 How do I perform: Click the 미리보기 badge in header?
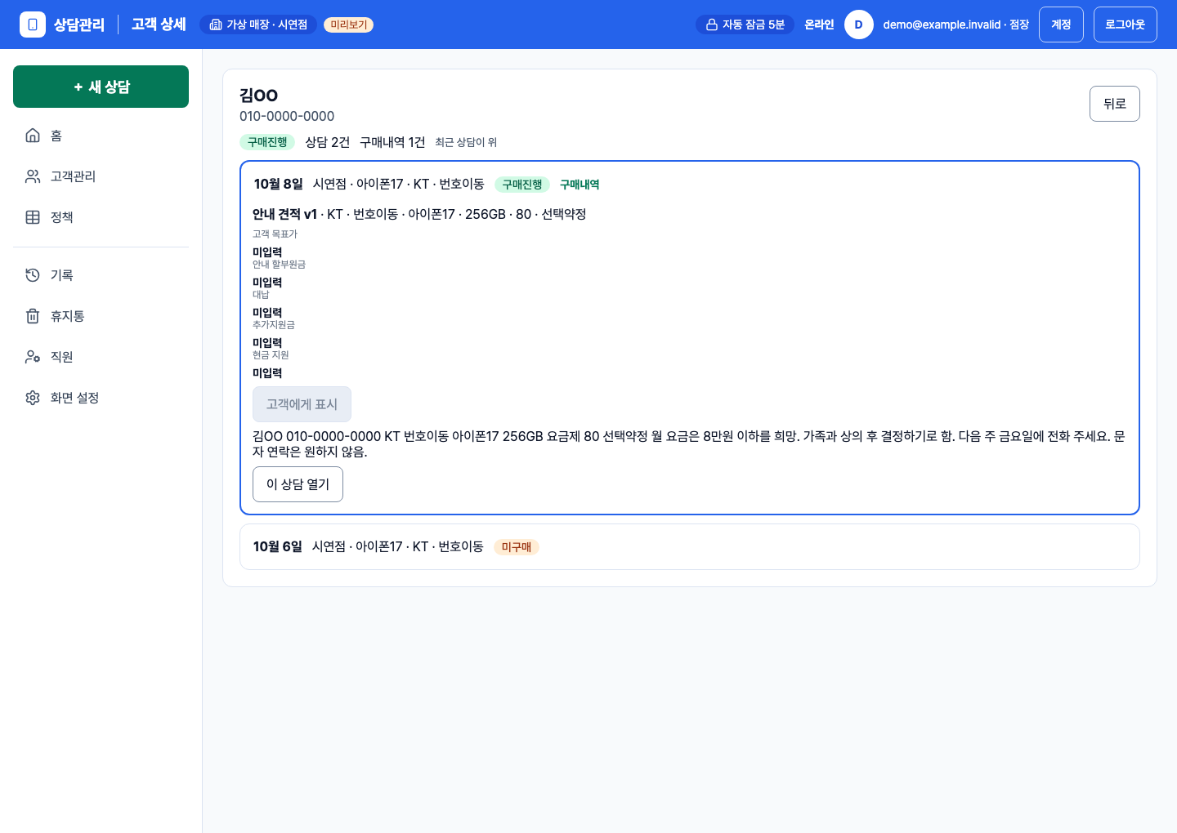pos(349,24)
